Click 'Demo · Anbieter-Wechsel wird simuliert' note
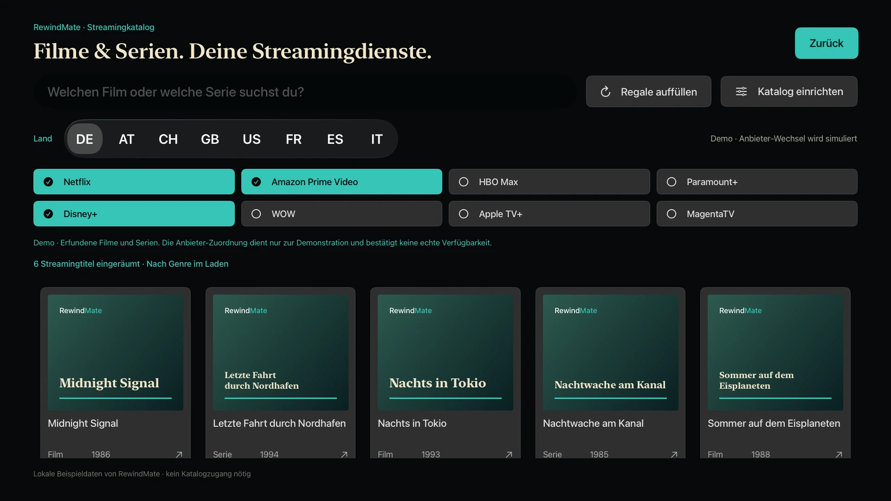 coord(784,139)
